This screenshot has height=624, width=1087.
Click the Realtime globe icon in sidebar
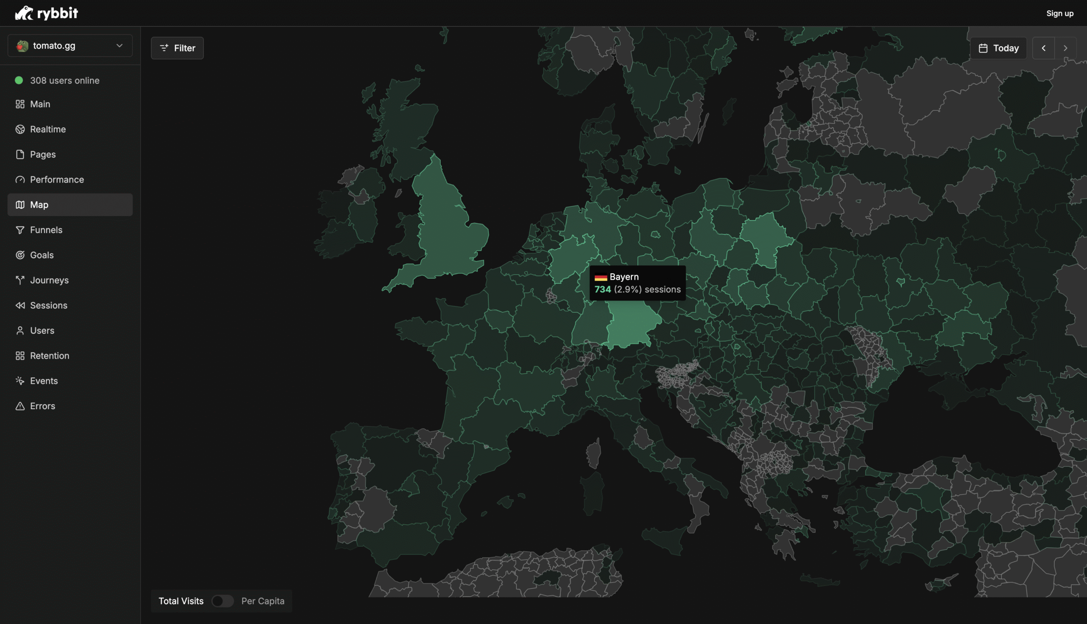click(20, 129)
